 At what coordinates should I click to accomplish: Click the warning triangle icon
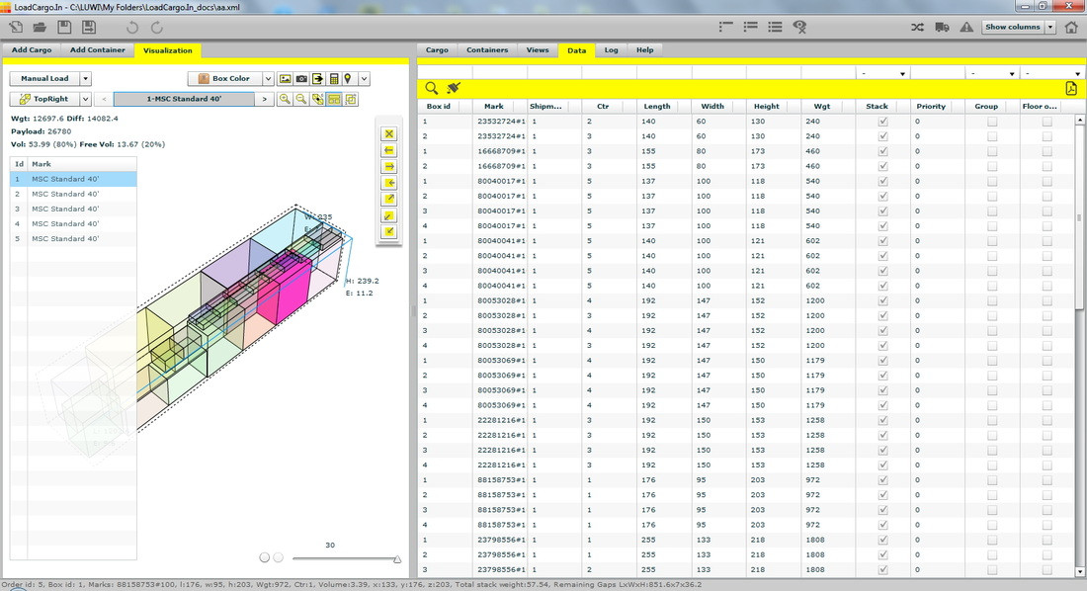[966, 27]
